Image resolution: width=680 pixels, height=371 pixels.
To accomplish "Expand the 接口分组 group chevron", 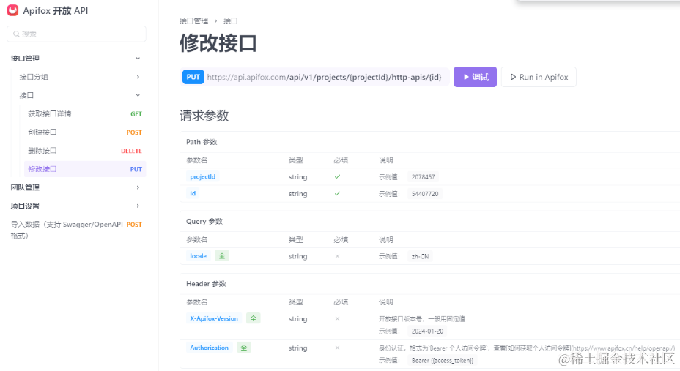I will (138, 77).
